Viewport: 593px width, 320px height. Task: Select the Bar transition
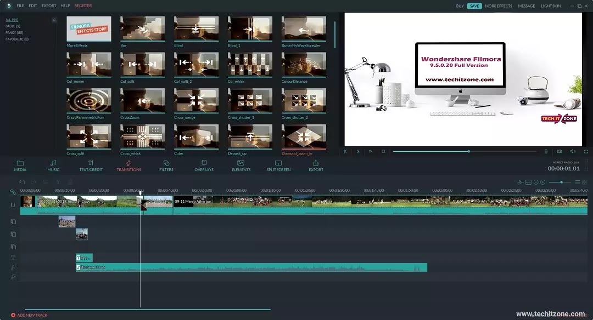tap(143, 28)
